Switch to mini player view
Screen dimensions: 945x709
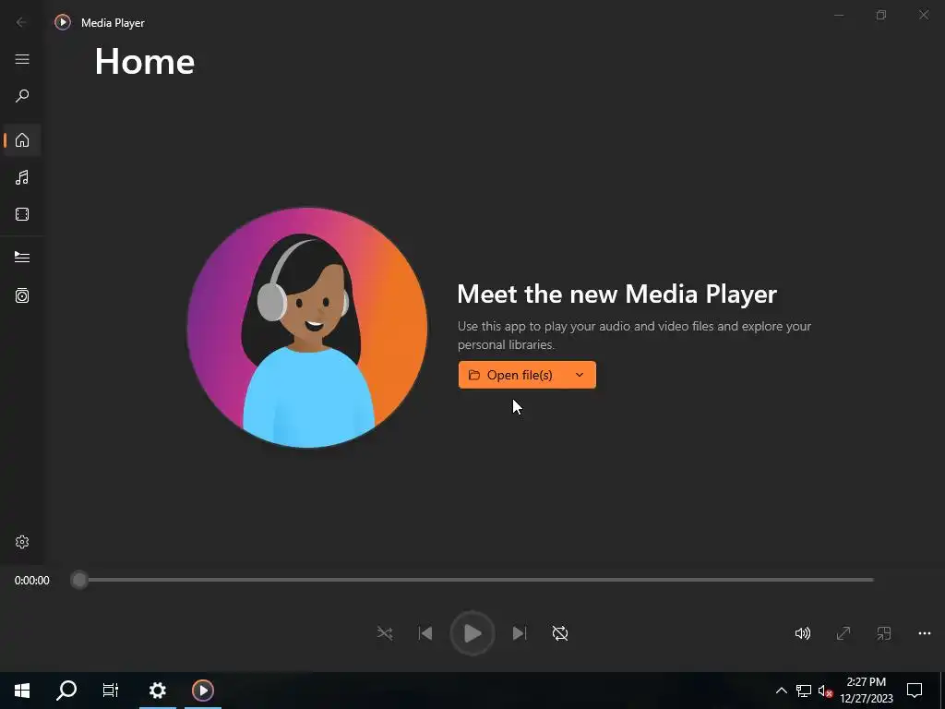883,633
